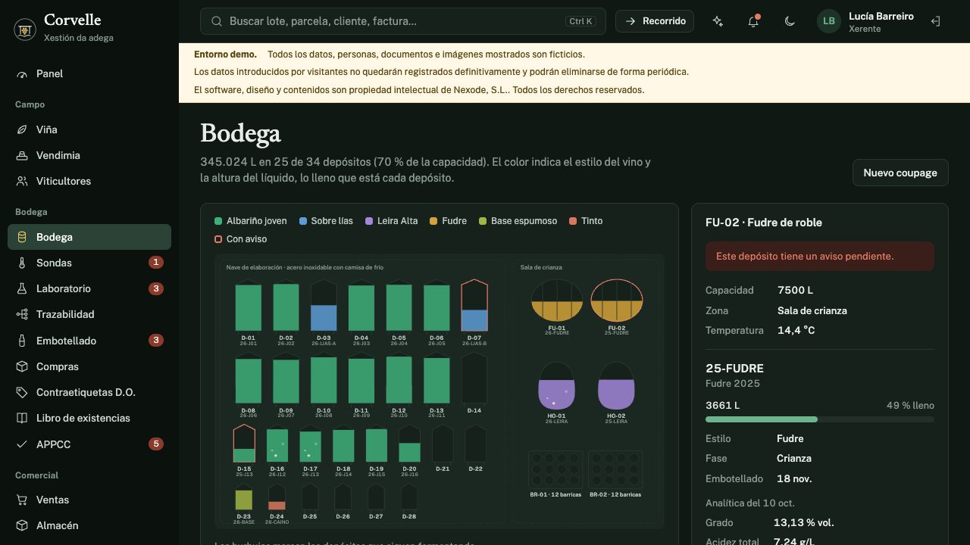The height and width of the screenshot is (545, 970).
Task: Toggle dark mode moon icon
Action: pos(790,21)
